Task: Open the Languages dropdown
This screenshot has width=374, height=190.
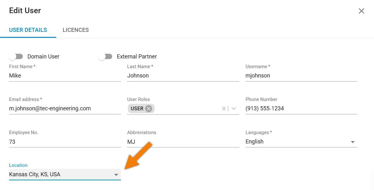Action: click(301, 142)
